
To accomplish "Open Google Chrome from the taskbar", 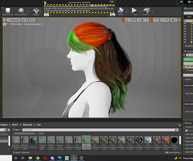I will click(38, 158).
